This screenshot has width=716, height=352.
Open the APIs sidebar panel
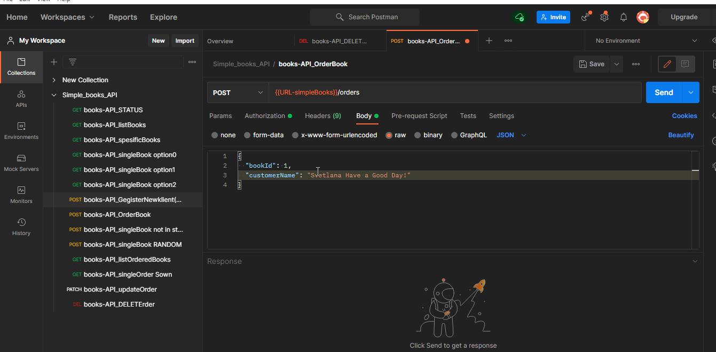(21, 99)
